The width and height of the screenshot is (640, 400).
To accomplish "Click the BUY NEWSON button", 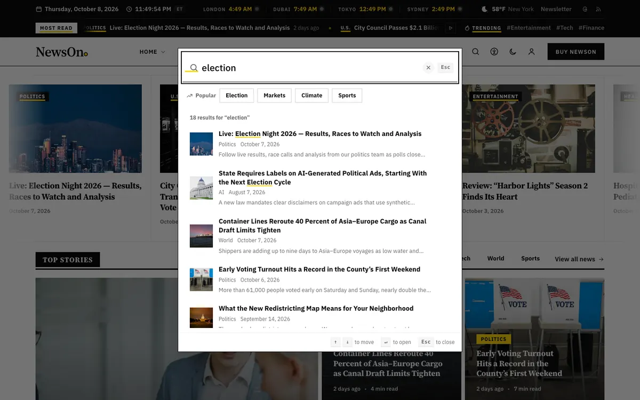I will (x=576, y=52).
